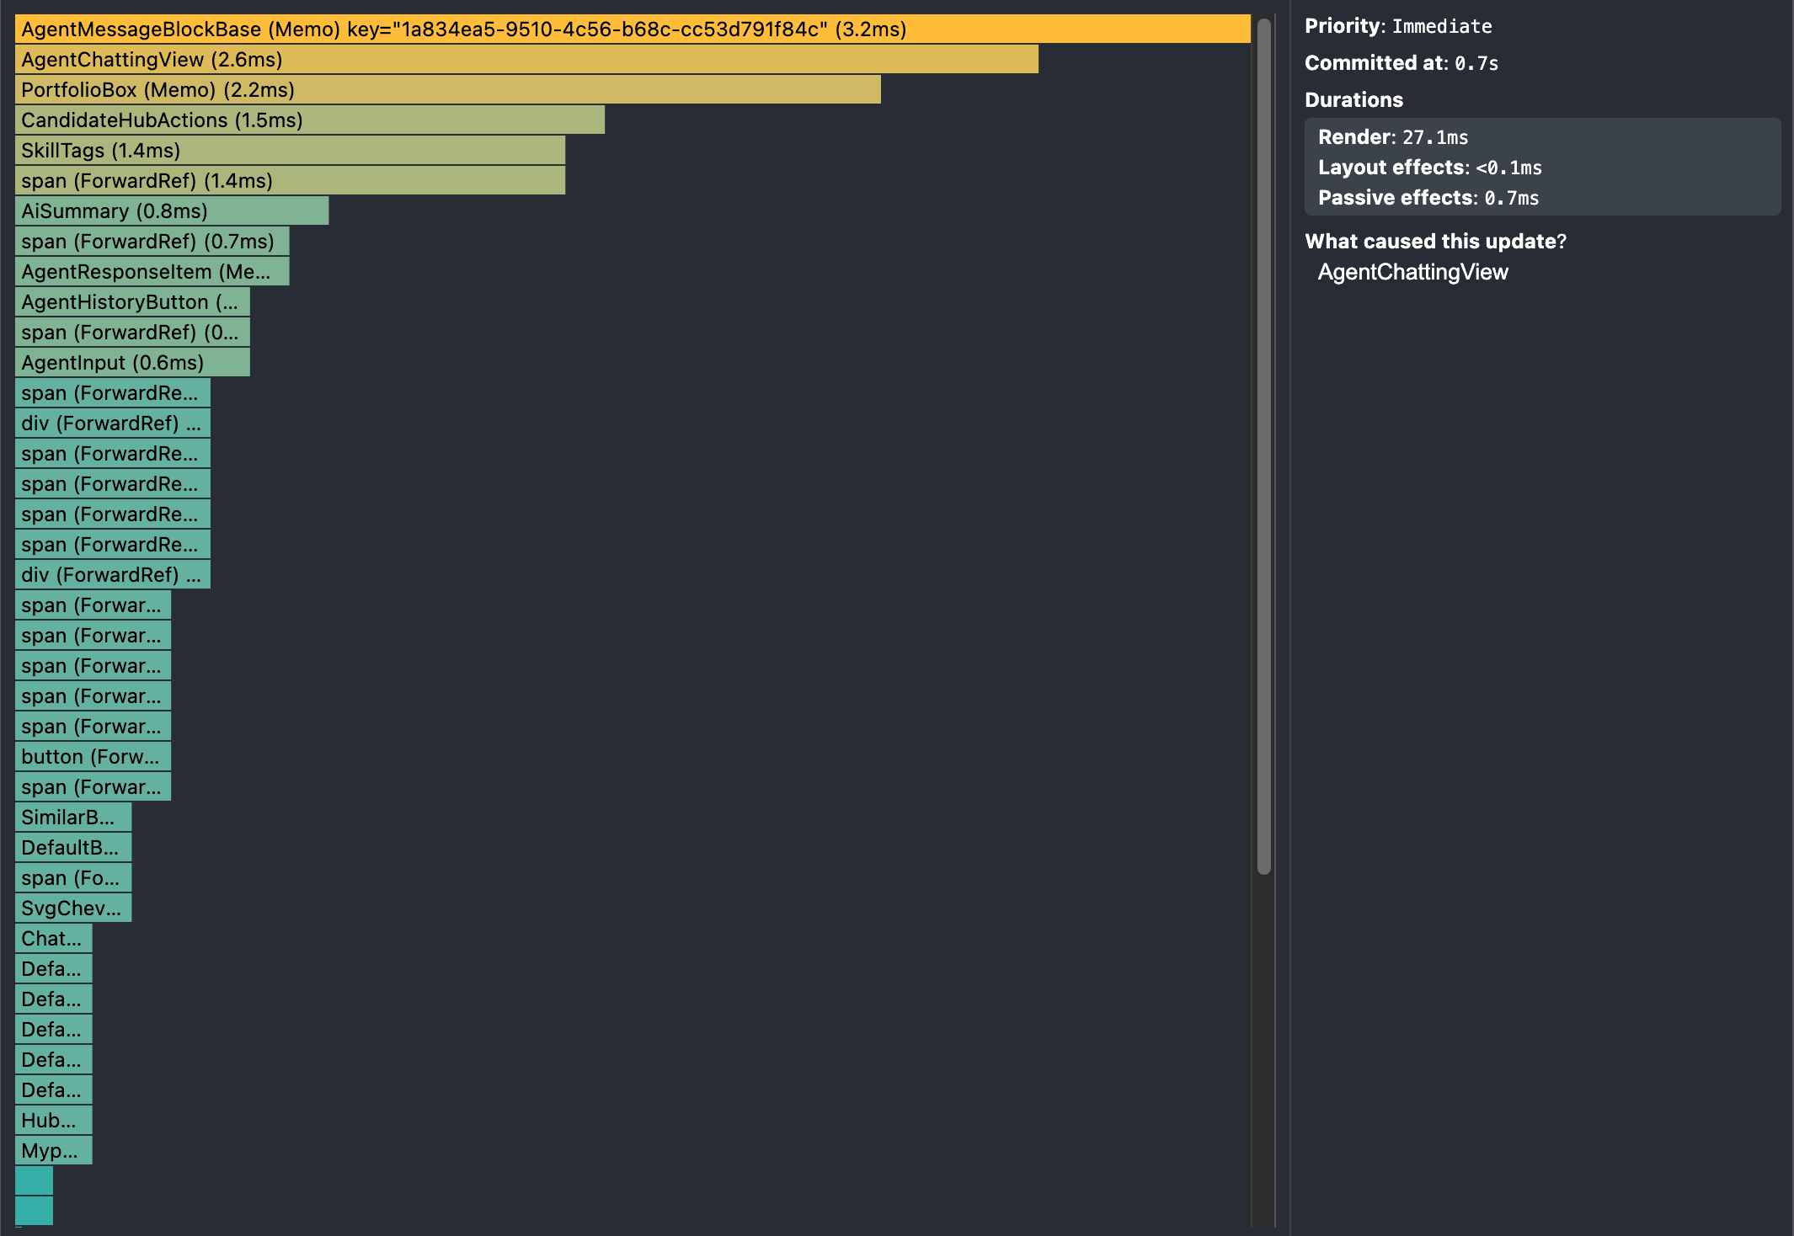
Task: Click the SimilarB... bar
Action: pos(73,818)
